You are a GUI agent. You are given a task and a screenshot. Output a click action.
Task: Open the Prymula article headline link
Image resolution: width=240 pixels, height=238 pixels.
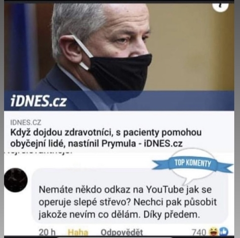pyautogui.click(x=106, y=138)
